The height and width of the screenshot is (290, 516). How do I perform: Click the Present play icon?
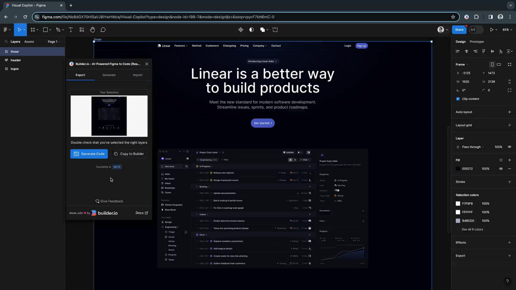tap(492, 30)
